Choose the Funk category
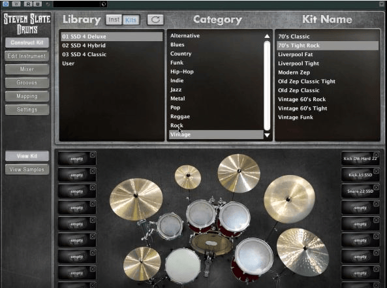 point(216,63)
